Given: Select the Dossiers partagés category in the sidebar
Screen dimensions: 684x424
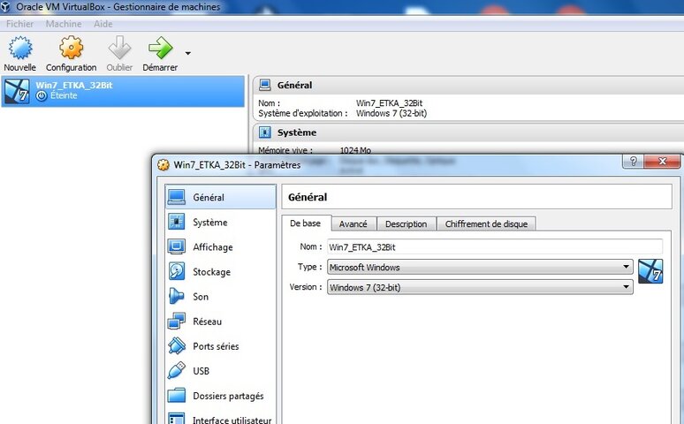Looking at the screenshot, I should click(x=221, y=396).
